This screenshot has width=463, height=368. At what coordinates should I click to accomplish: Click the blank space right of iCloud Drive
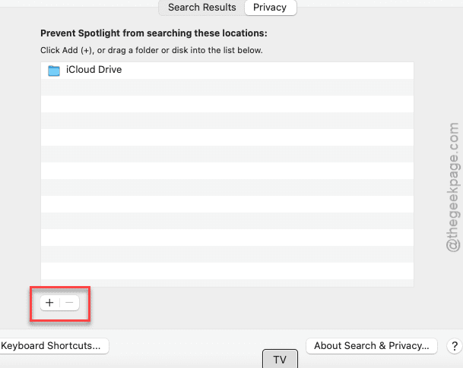pyautogui.click(x=266, y=71)
